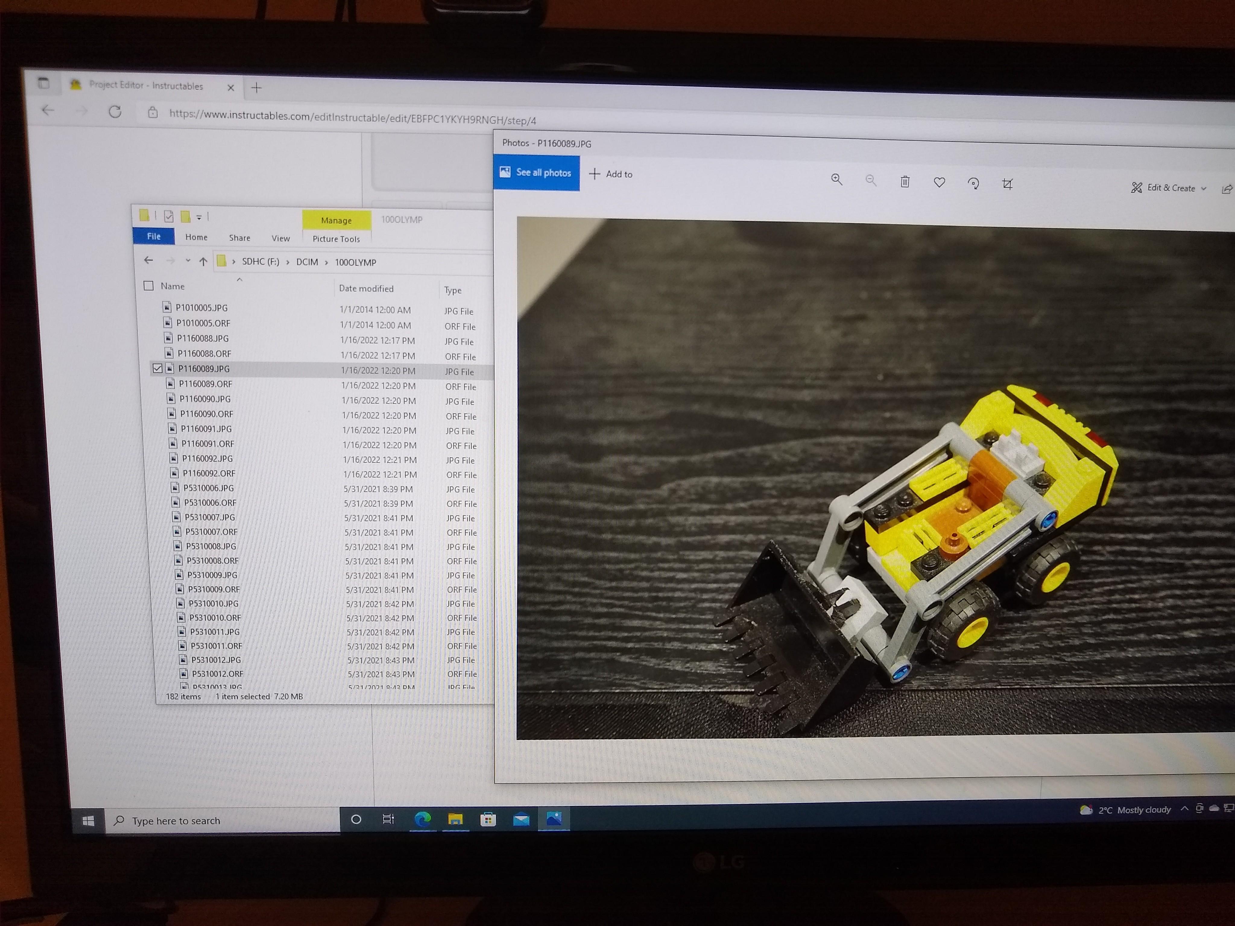Open the quick access toolbar dropdown in Explorer

pos(199,217)
